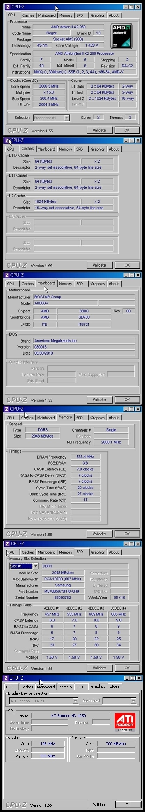Viewport: 145px width, 812px height.
Task: Click OK in the CPU tab window
Action: click(x=127, y=130)
